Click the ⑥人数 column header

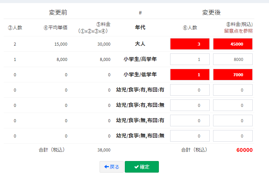coord(190,28)
